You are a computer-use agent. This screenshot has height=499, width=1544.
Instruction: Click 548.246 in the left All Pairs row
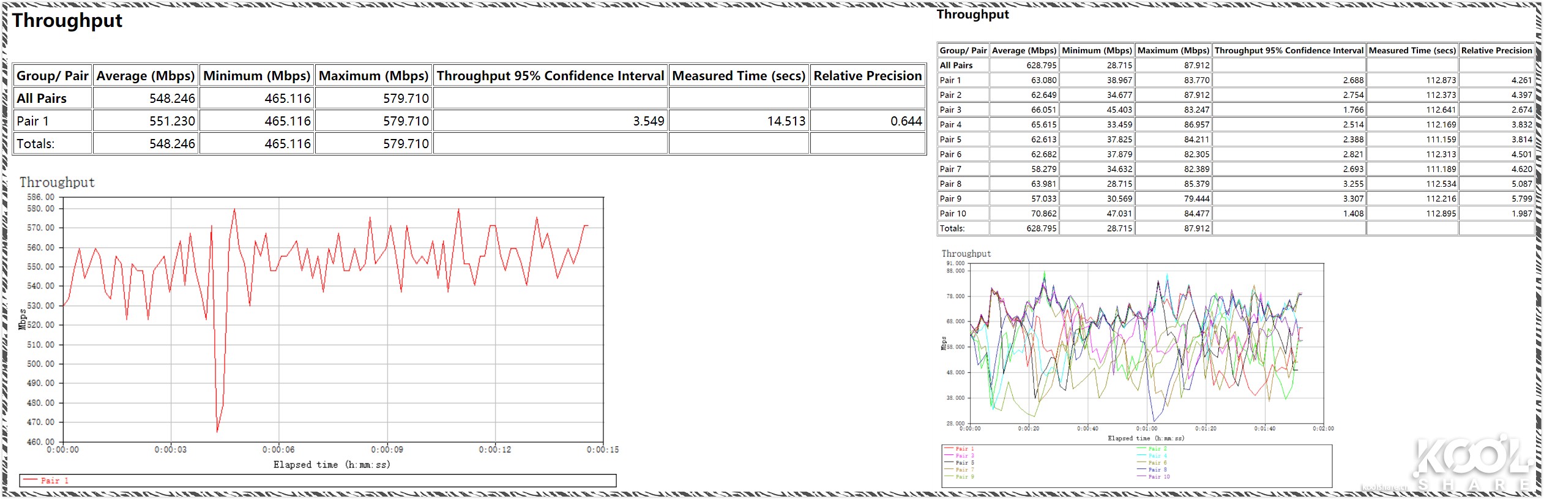pos(172,99)
